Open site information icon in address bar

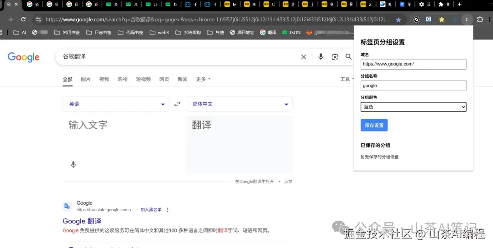(38, 20)
